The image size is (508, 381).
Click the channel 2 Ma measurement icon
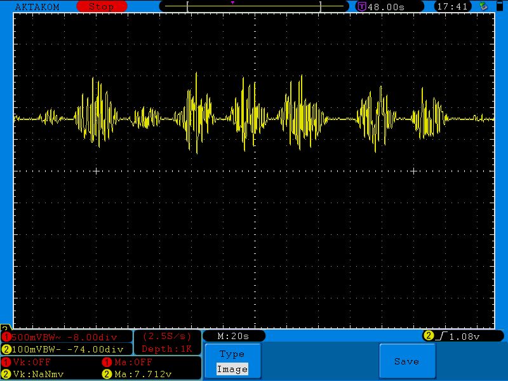[x=107, y=374]
